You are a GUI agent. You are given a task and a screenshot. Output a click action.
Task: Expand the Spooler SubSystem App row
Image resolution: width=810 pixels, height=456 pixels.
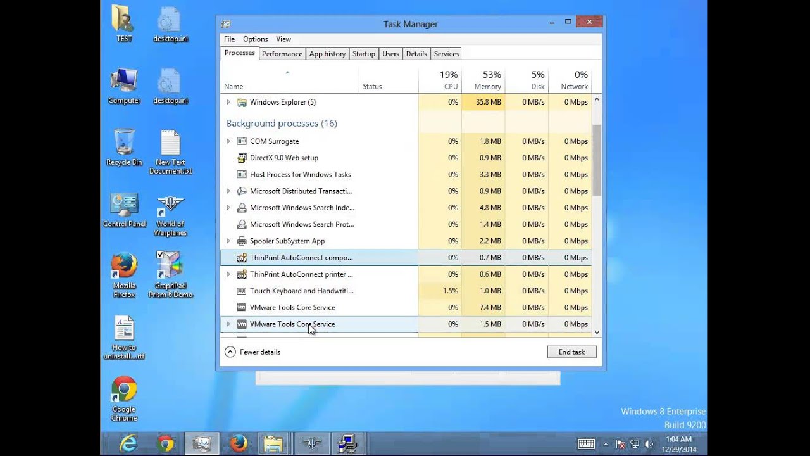coord(228,241)
